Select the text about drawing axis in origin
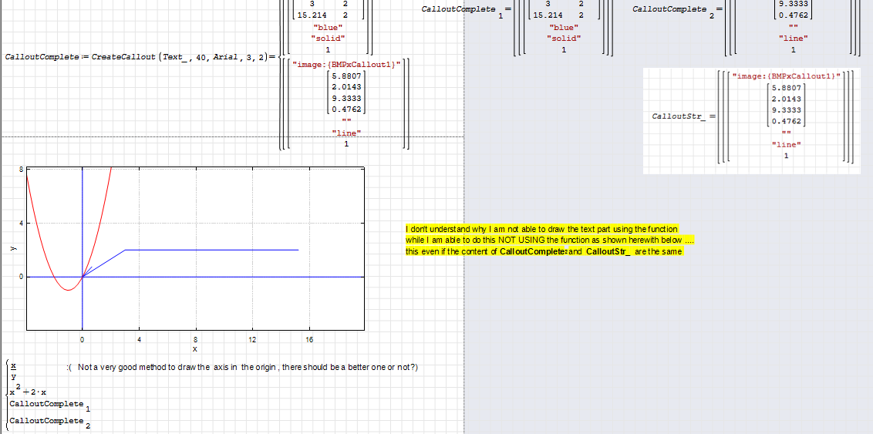Image resolution: width=873 pixels, height=434 pixels. pyautogui.click(x=243, y=367)
